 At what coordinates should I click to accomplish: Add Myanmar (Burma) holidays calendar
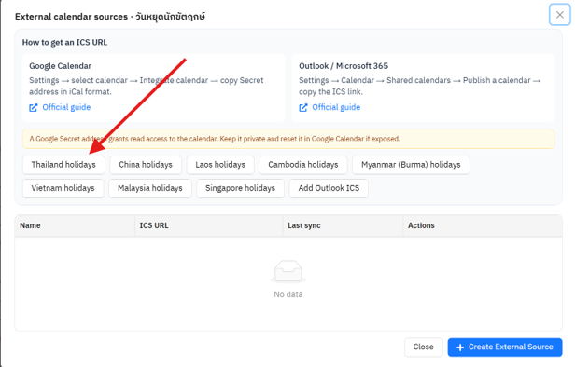[411, 165]
